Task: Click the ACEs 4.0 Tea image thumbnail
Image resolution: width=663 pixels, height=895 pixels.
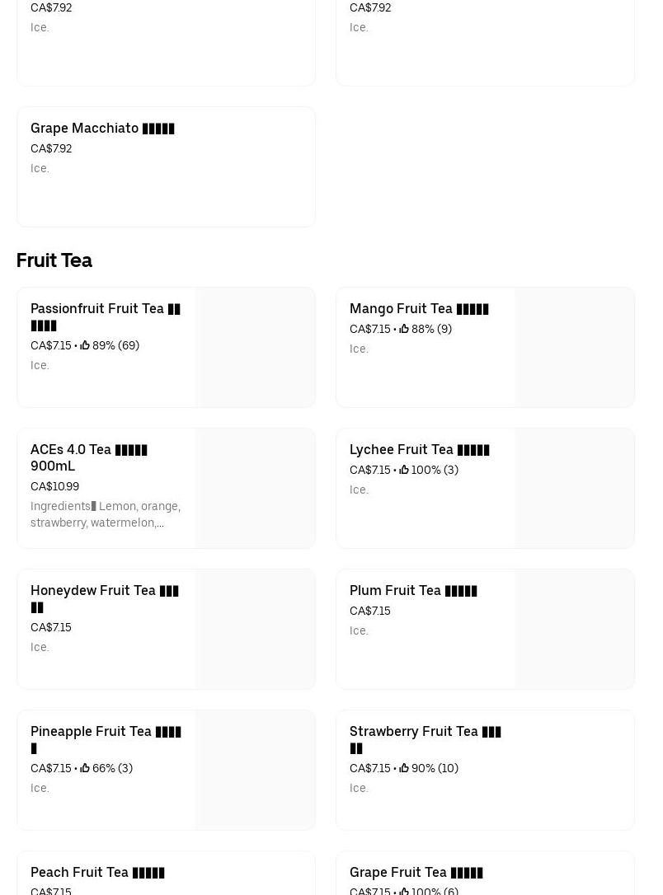Action: point(255,488)
